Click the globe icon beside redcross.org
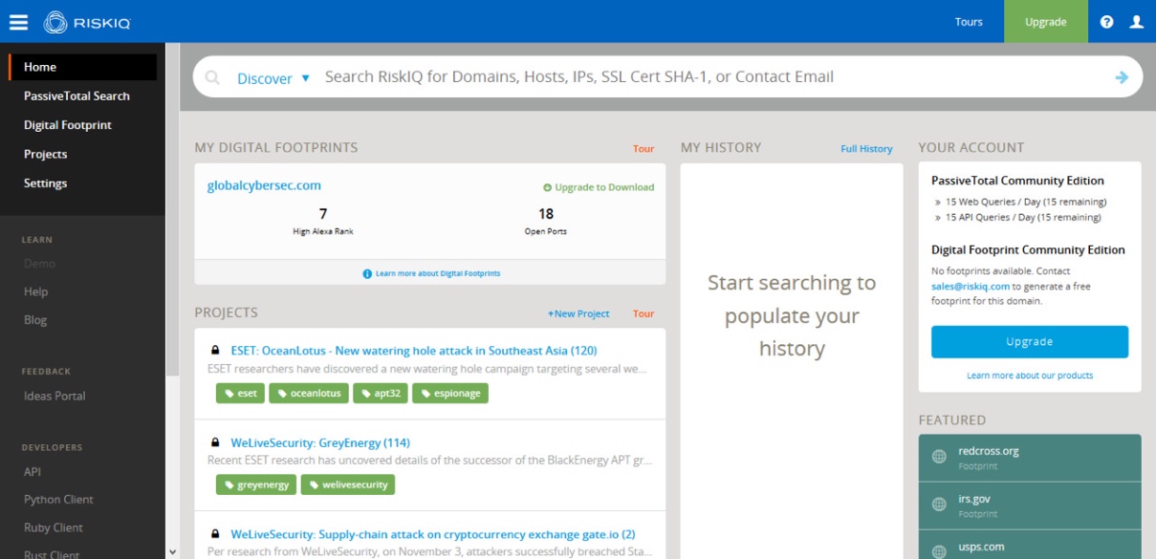Image resolution: width=1156 pixels, height=559 pixels. click(x=939, y=458)
